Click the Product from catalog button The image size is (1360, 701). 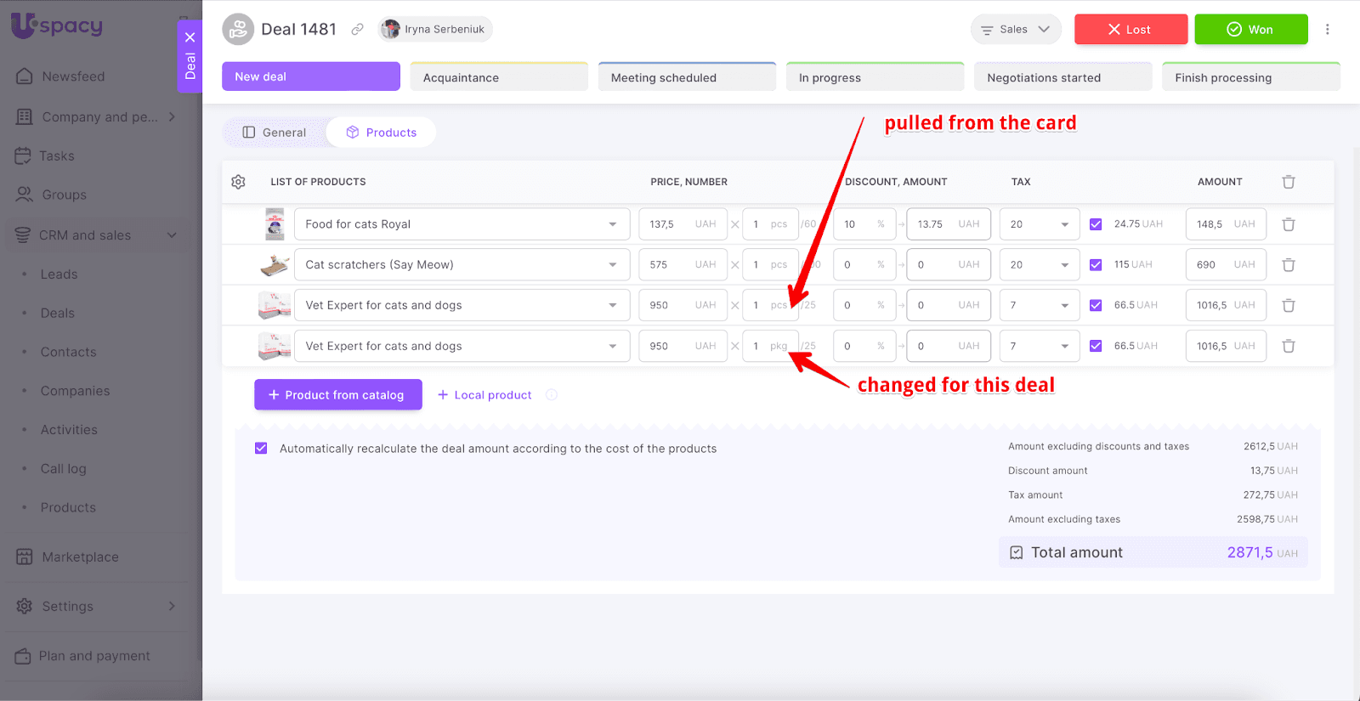point(337,395)
